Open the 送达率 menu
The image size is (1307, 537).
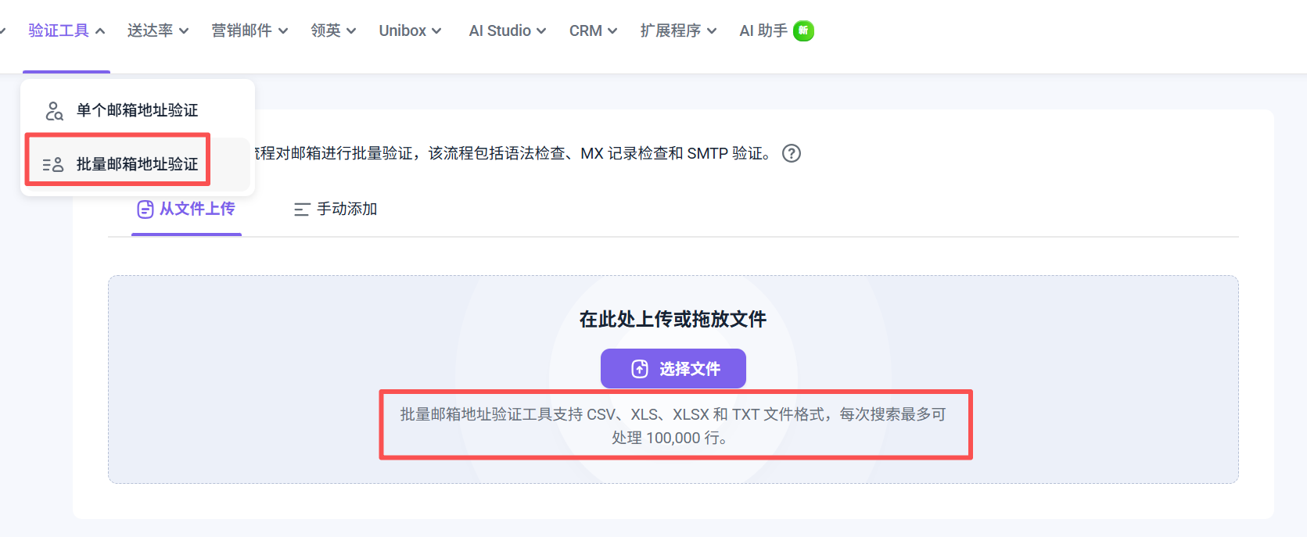(150, 30)
